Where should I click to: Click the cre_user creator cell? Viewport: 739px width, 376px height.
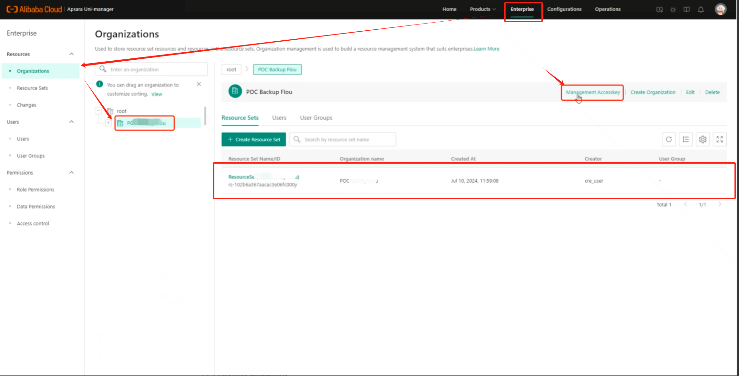(594, 181)
